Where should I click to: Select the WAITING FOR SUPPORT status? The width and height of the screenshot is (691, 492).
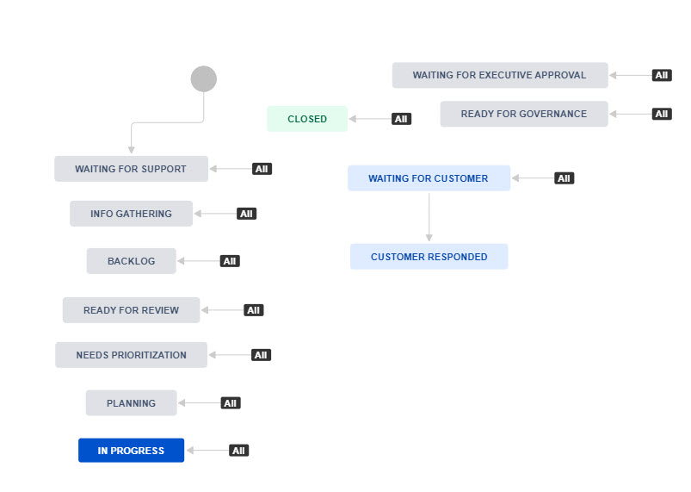(x=132, y=169)
